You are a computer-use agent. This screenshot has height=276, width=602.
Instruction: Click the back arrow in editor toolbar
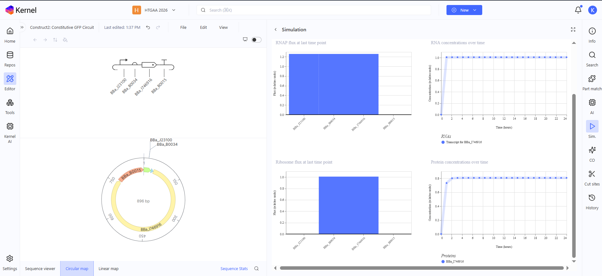[35, 40]
